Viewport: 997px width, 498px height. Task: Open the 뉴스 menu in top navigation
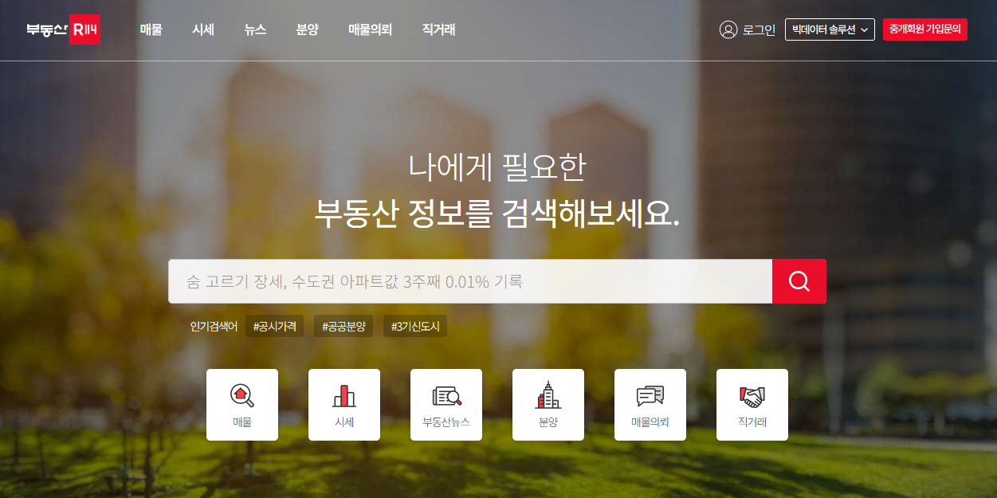tap(255, 29)
